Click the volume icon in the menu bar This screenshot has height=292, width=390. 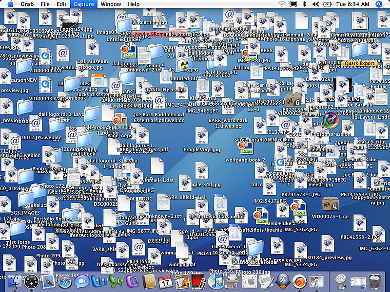tap(315, 4)
